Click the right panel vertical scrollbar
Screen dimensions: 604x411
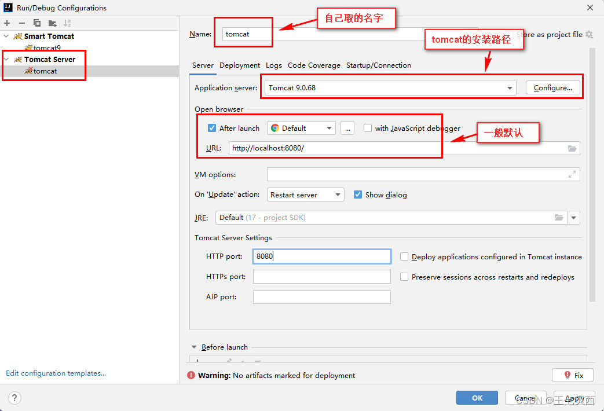point(592,174)
